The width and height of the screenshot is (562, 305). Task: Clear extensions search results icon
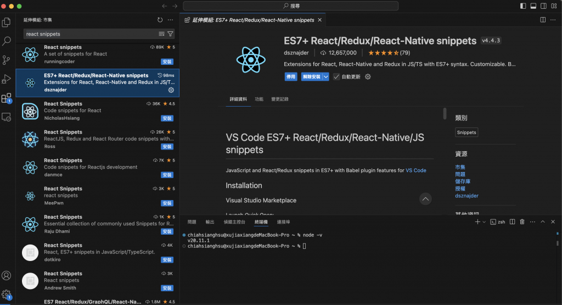pos(162,34)
